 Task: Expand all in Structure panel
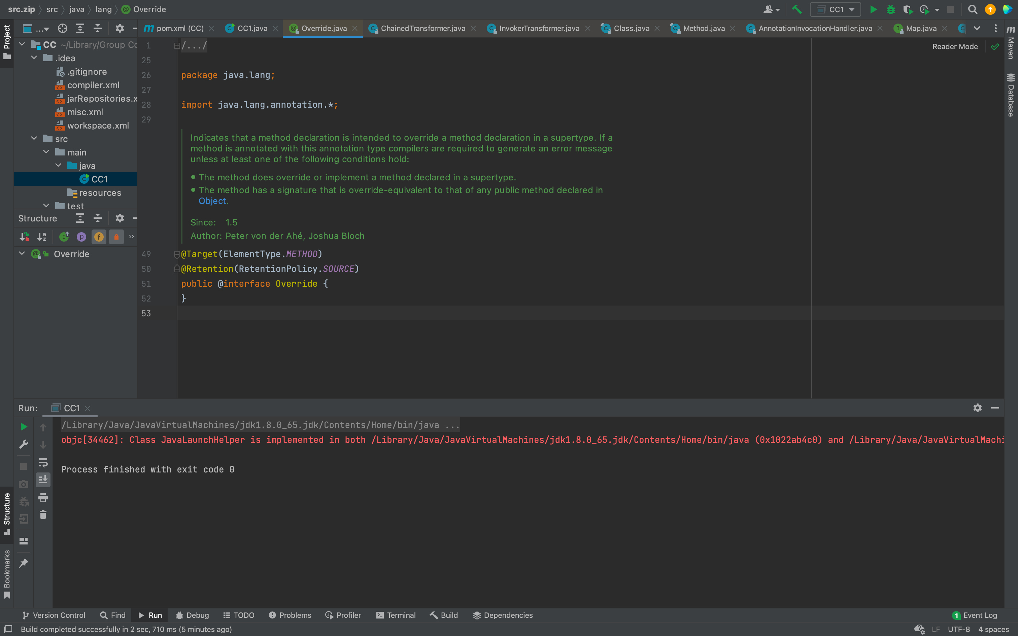[80, 218]
